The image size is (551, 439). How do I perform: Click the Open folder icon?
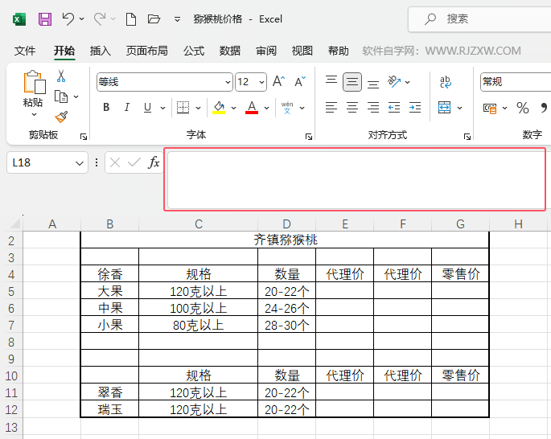154,18
